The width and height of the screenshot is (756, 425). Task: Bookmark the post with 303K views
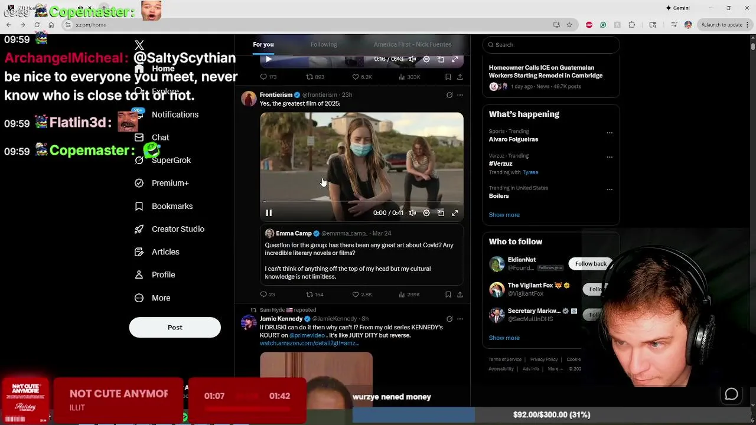point(448,77)
